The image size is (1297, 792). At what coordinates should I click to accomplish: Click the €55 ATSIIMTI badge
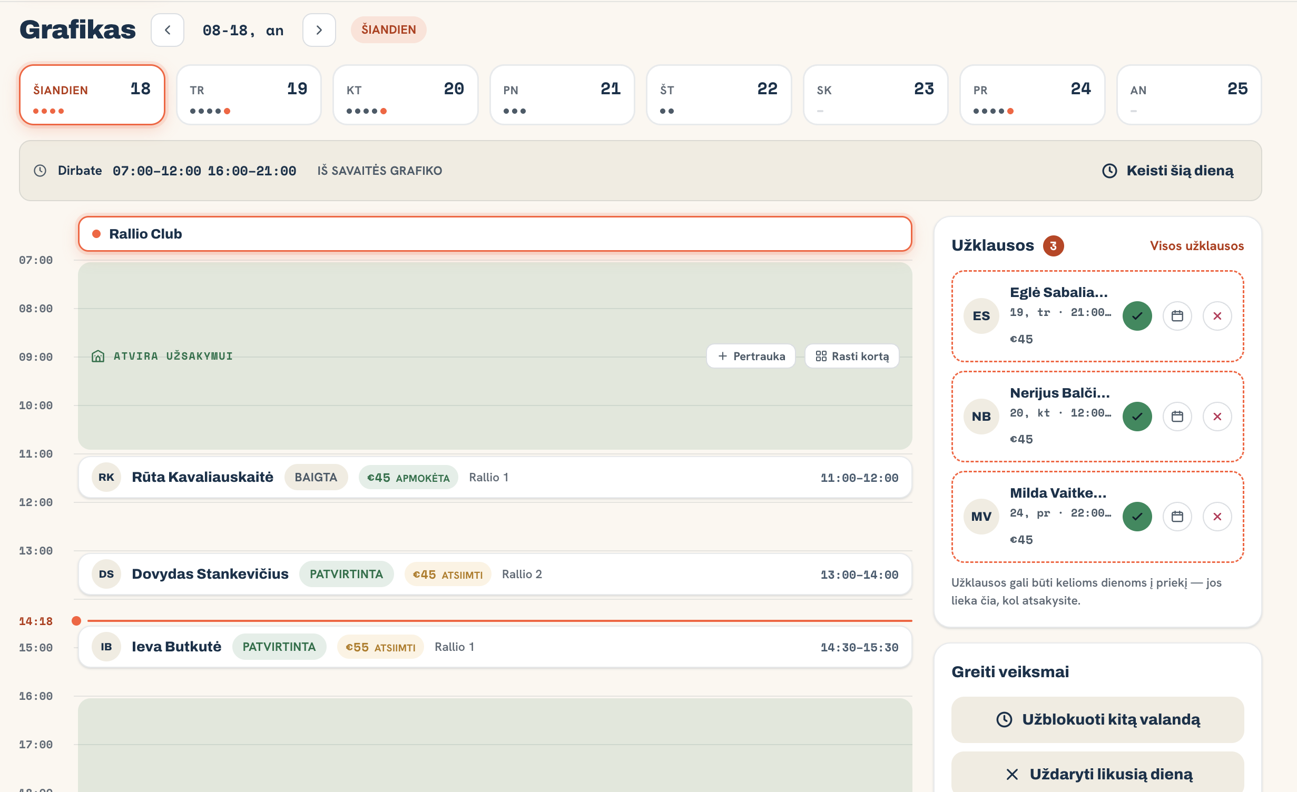(380, 647)
